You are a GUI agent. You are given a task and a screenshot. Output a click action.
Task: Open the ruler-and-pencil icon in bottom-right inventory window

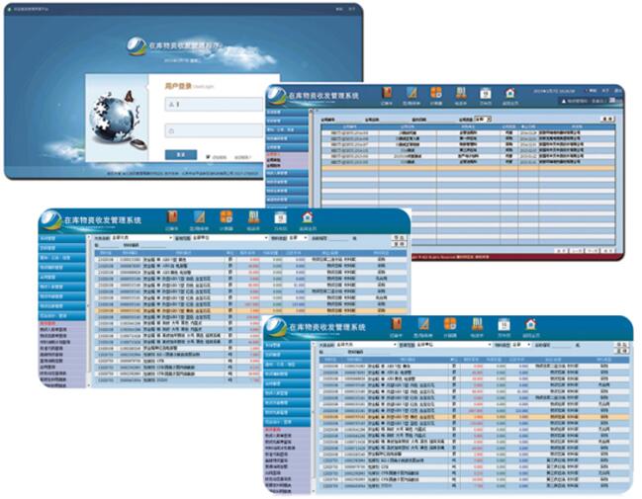423,325
